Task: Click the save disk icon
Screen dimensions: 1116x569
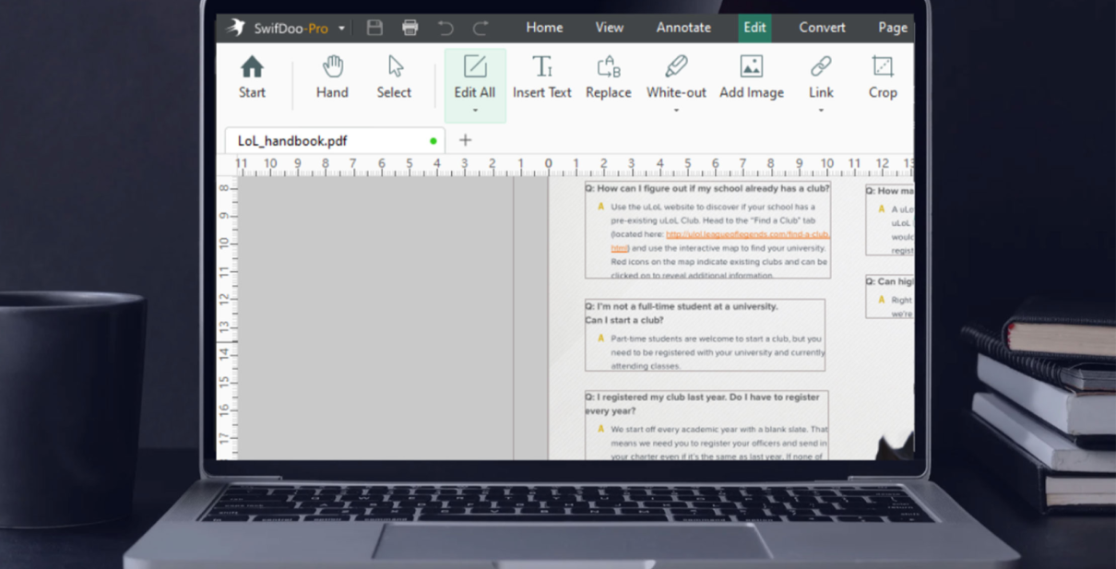Action: (374, 28)
